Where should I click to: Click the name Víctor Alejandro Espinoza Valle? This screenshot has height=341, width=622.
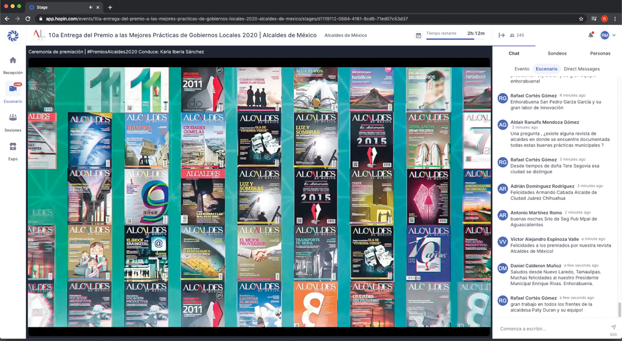point(544,239)
